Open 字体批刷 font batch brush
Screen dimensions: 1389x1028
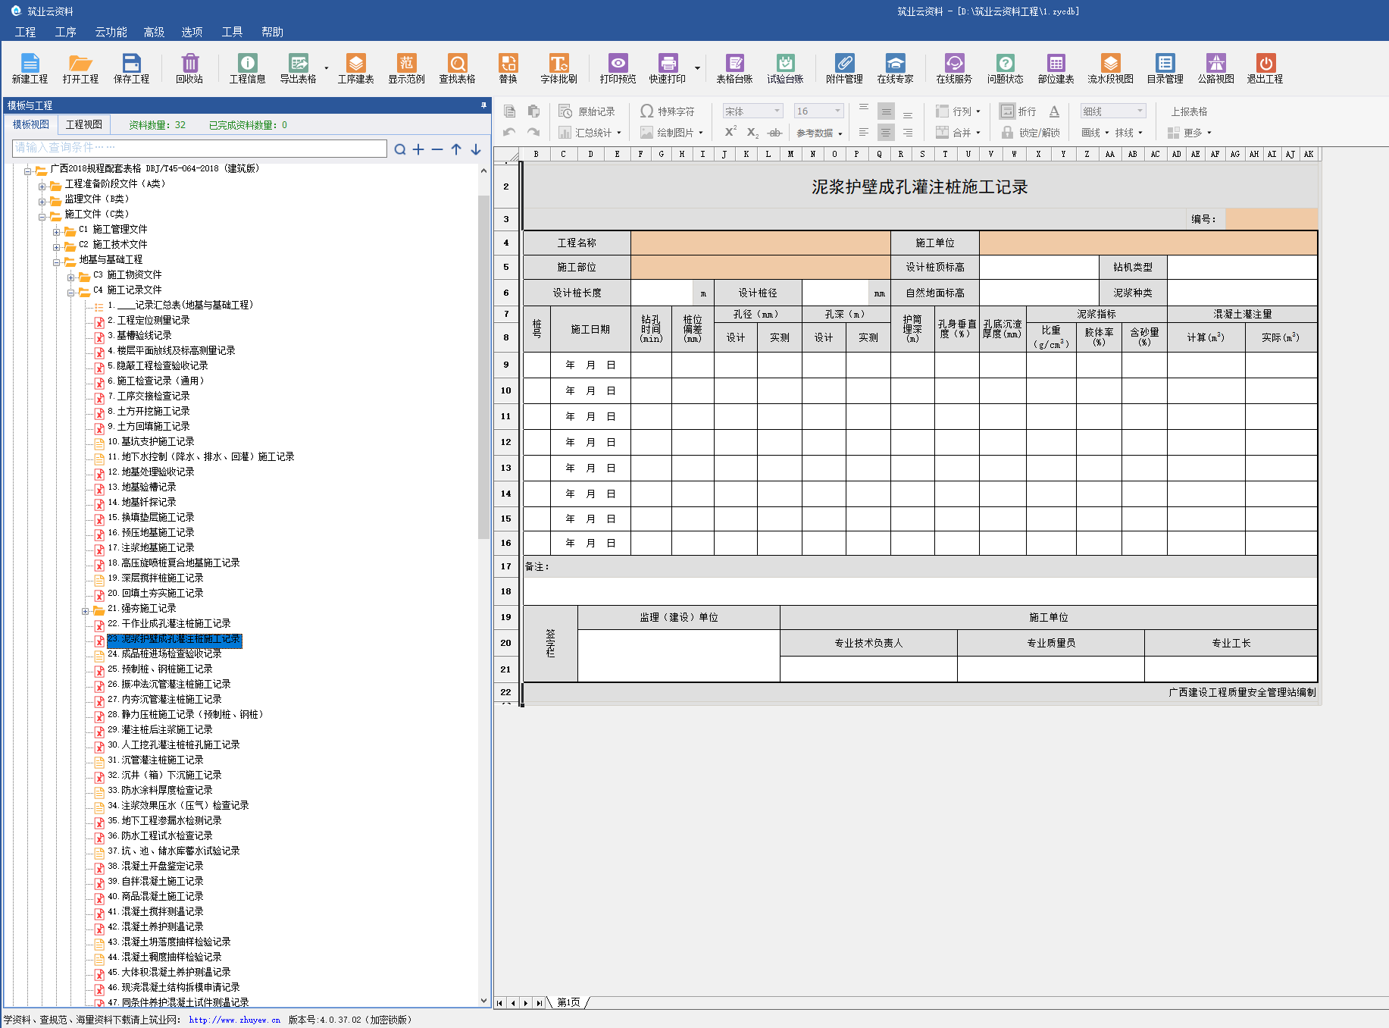(x=558, y=68)
